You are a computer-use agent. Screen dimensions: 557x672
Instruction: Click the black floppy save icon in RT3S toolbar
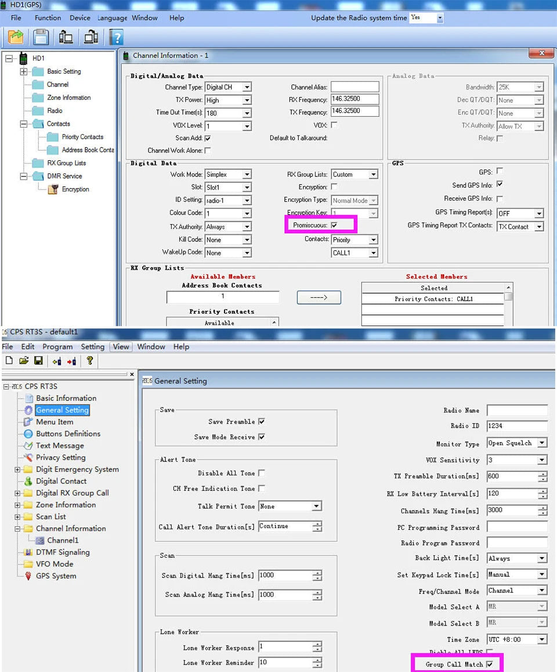point(38,361)
